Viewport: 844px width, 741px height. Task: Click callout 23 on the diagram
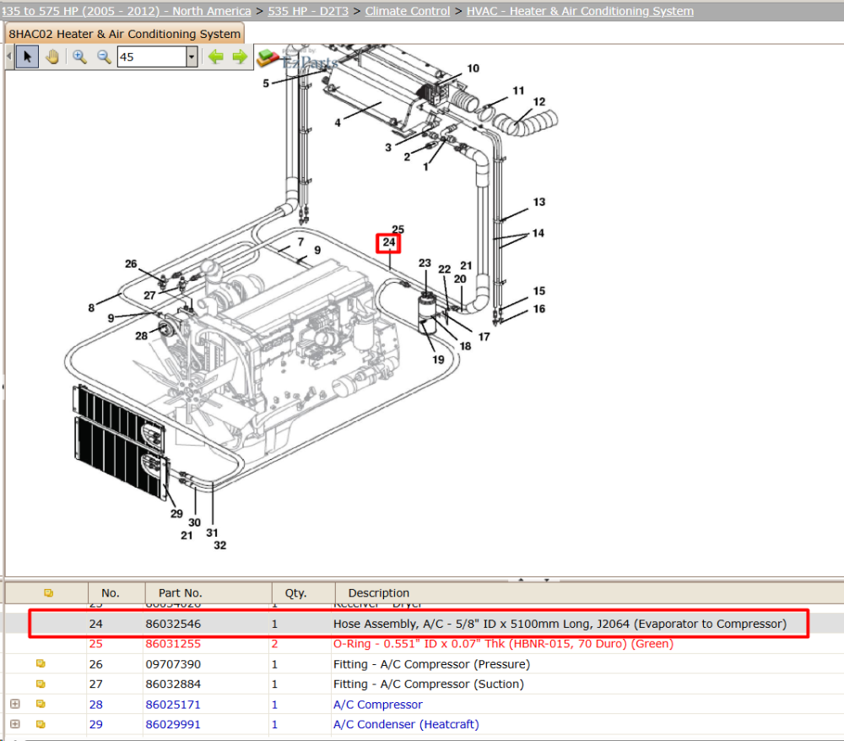[x=425, y=262]
